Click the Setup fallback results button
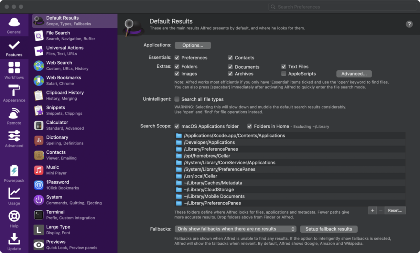Screen dimensions: 420x253 pos(328,229)
